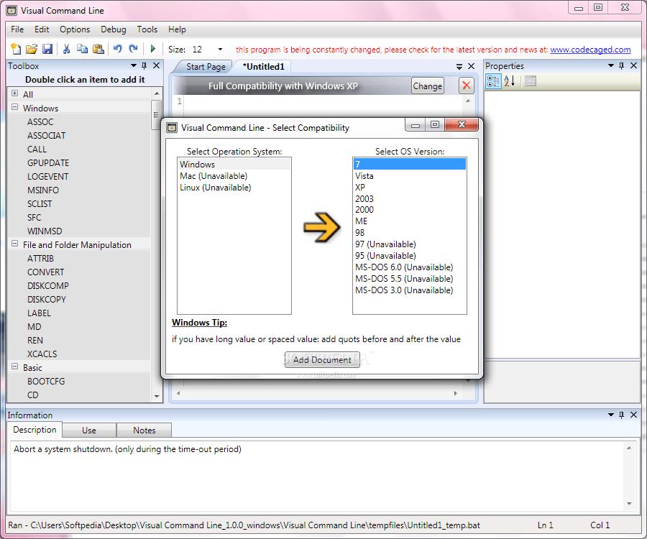Click the Cut scissors icon
This screenshot has height=539, width=647.
[x=66, y=49]
